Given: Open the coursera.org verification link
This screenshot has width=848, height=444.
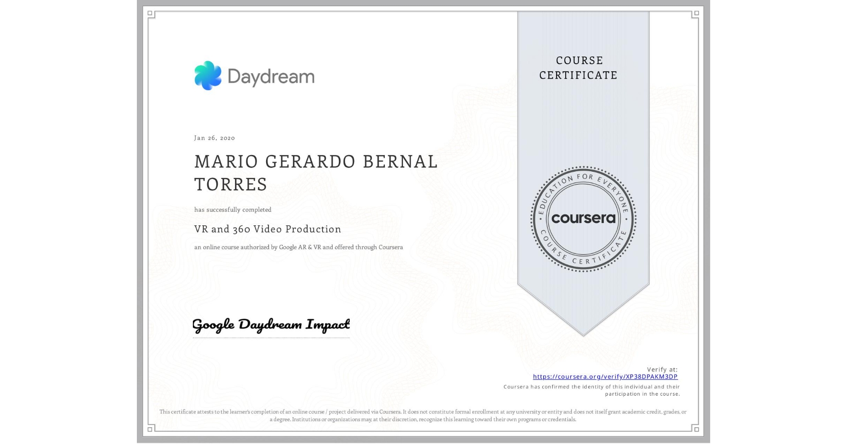Looking at the screenshot, I should 606,377.
